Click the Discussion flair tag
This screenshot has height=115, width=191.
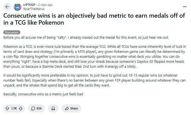click(11, 32)
